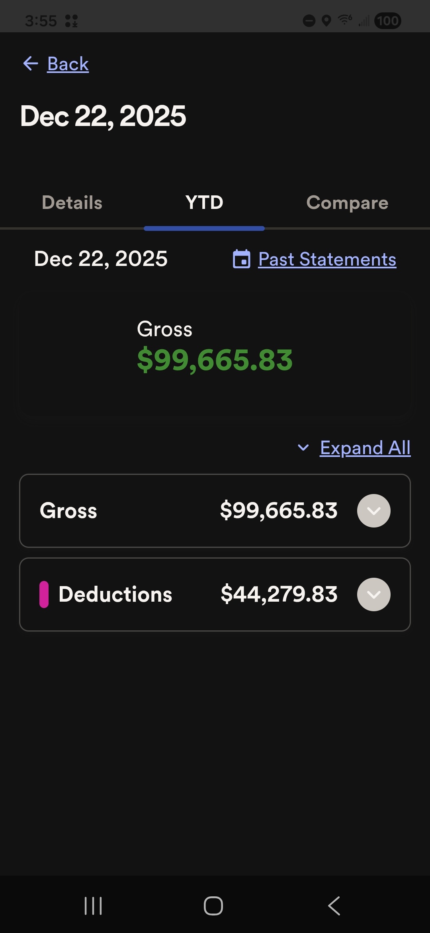Tap the Android recent apps icon
This screenshot has height=933, width=430.
(x=93, y=906)
